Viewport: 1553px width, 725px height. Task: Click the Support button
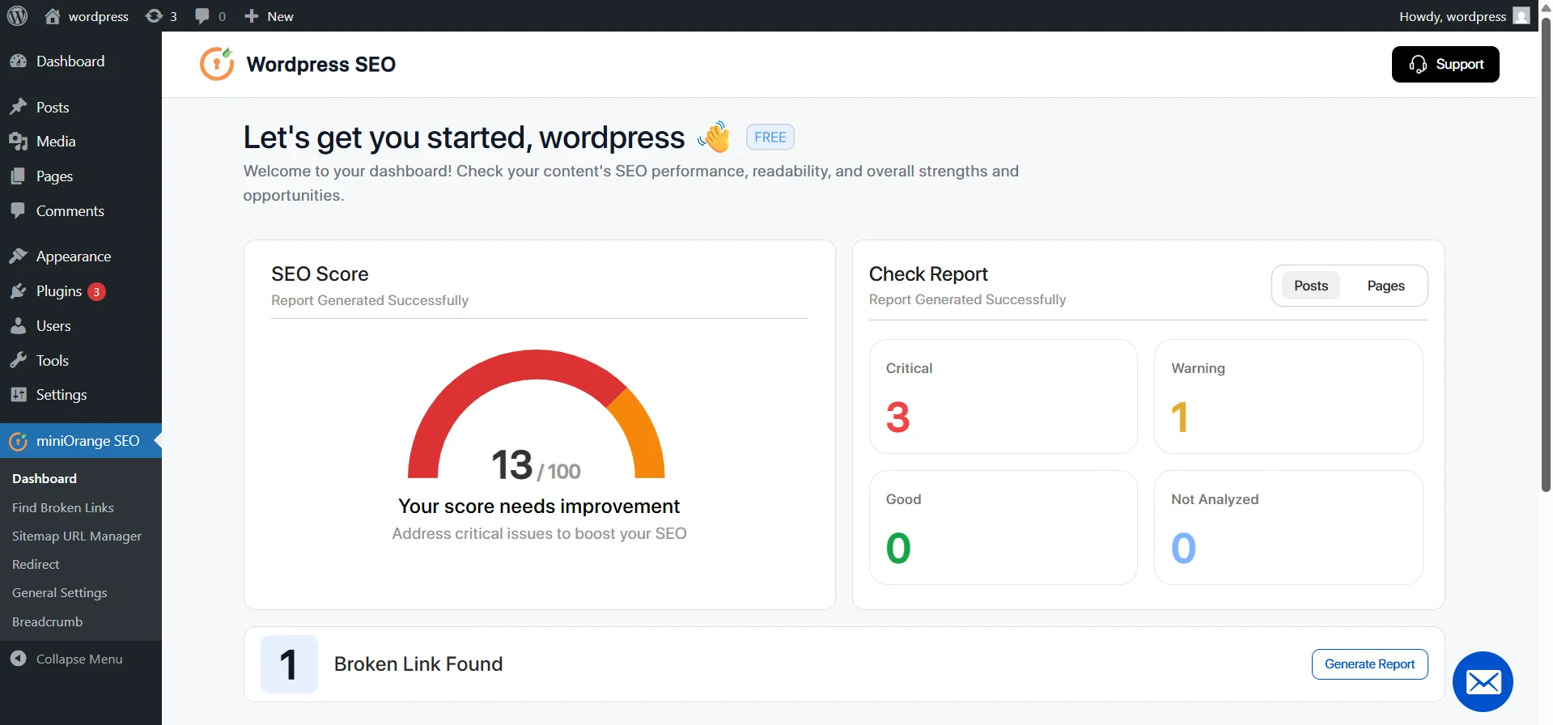[1445, 64]
